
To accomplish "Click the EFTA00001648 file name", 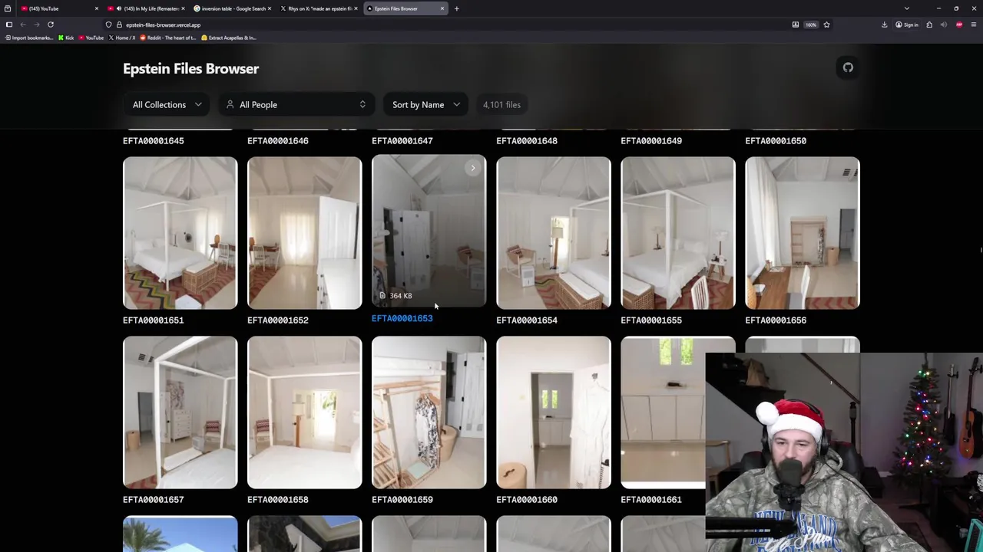I will coord(526,141).
